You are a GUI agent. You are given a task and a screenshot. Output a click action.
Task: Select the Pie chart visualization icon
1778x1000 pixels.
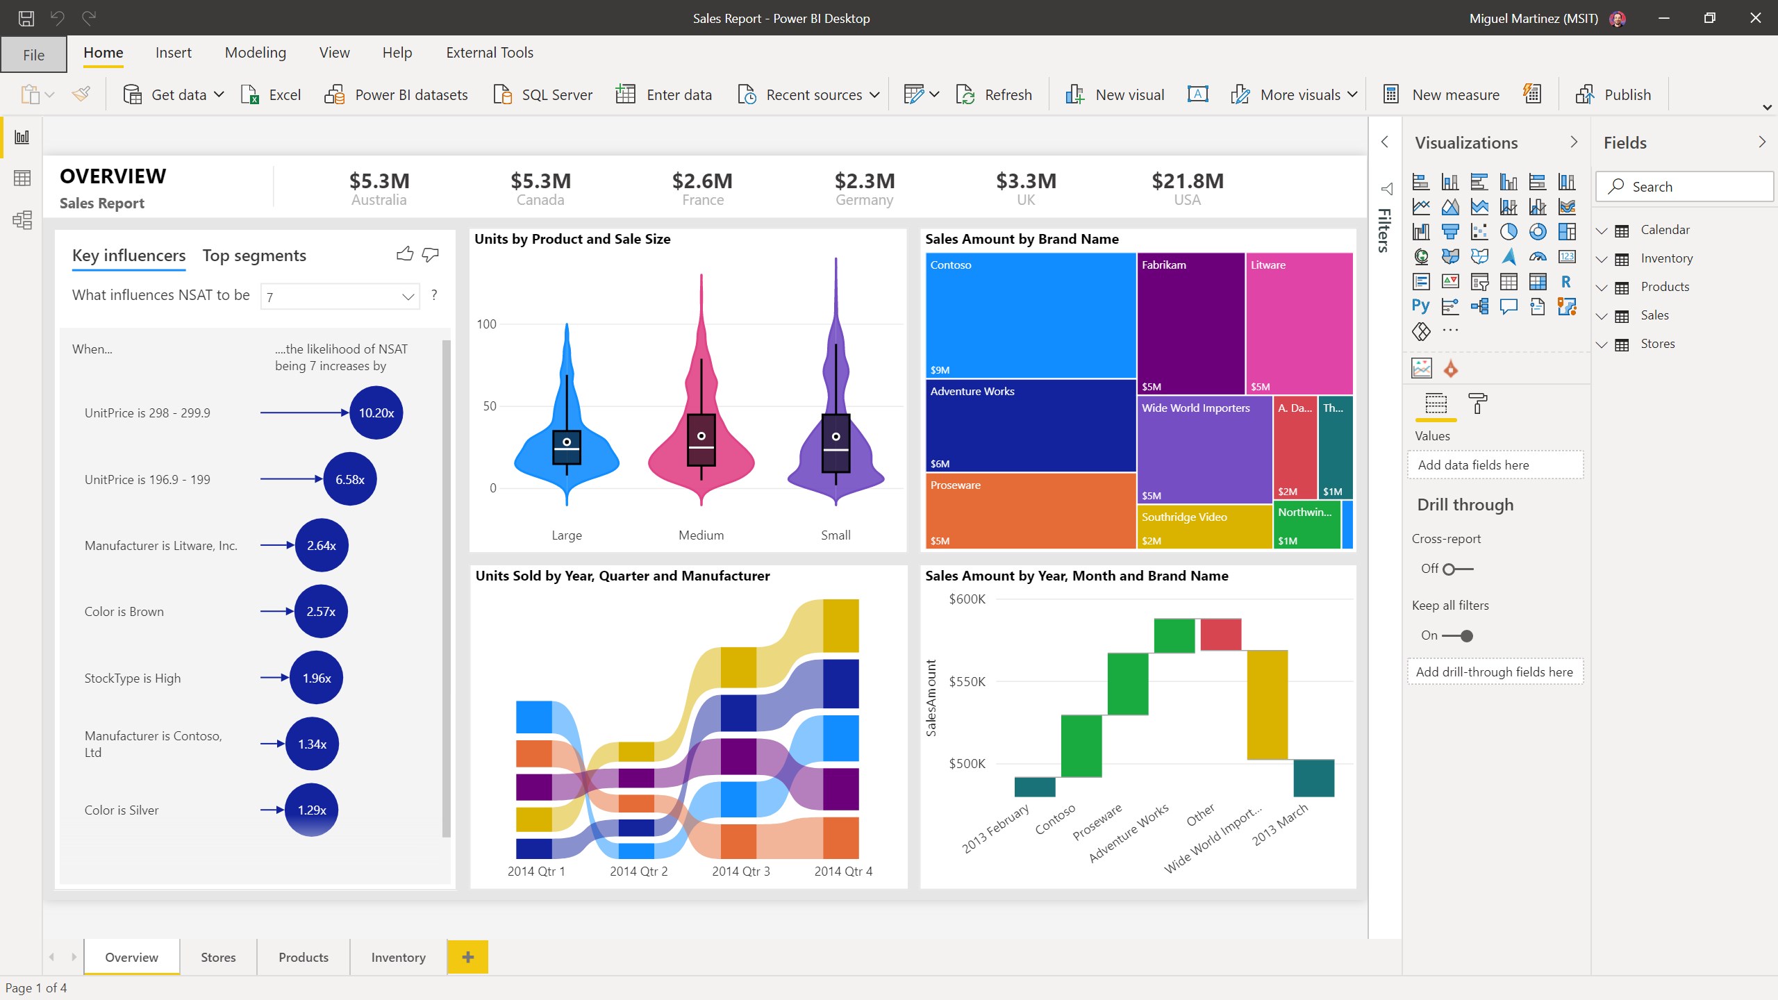click(1509, 231)
